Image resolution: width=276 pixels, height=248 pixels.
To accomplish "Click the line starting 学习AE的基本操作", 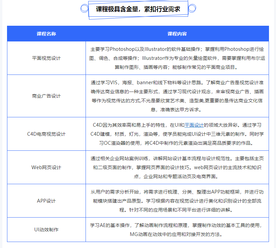I will coord(177,225).
